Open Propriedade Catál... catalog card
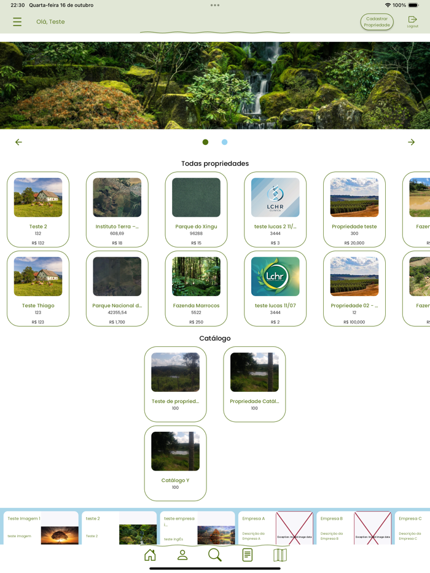 pyautogui.click(x=254, y=384)
